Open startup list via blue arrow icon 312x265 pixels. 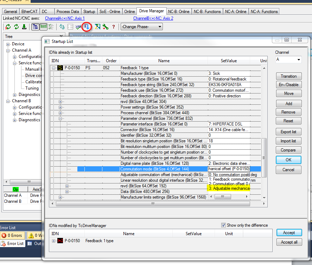87,27
